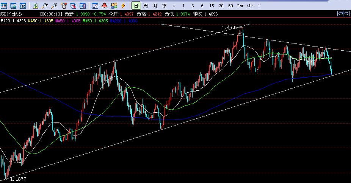This screenshot has height=183, width=351.
Task: Click the <日线> chart title text
Action: 16,14
